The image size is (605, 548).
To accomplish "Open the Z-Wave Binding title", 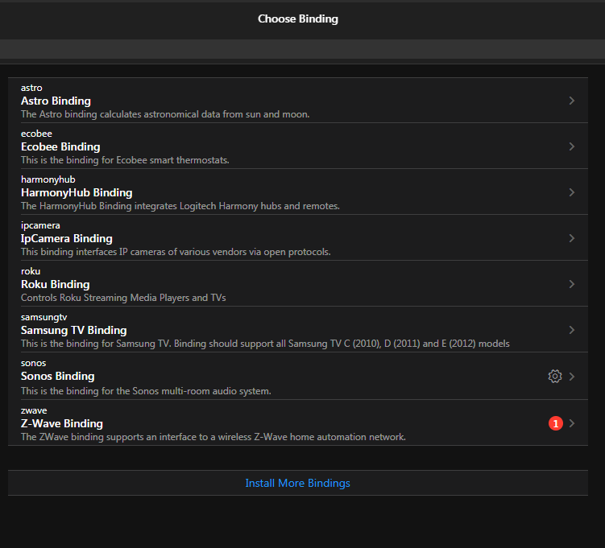I will pos(62,424).
